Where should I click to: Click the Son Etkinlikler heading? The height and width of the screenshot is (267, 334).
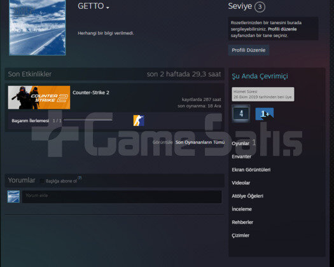[30, 74]
